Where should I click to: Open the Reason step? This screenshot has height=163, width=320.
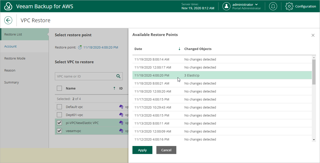[24, 70]
